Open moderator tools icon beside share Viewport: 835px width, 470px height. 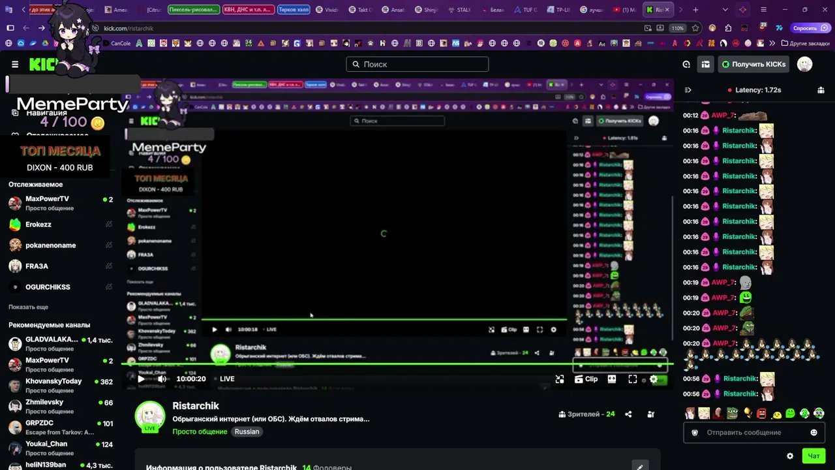pyautogui.click(x=650, y=414)
